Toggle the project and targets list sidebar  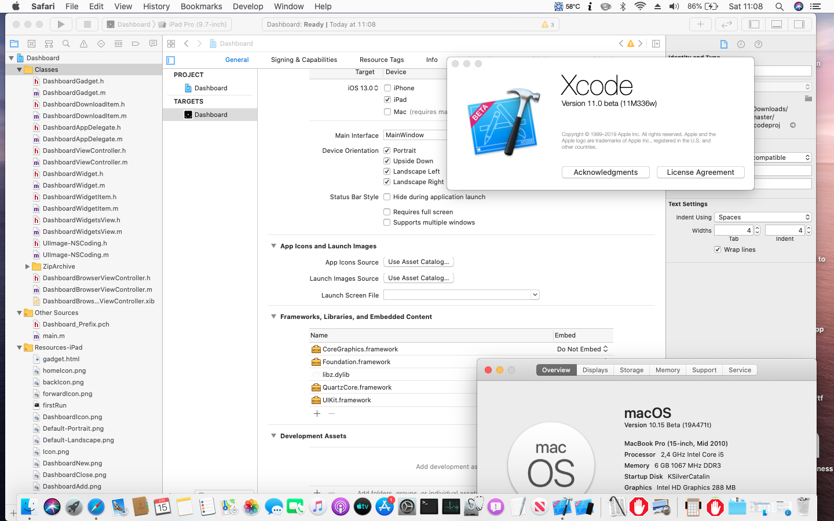[170, 60]
